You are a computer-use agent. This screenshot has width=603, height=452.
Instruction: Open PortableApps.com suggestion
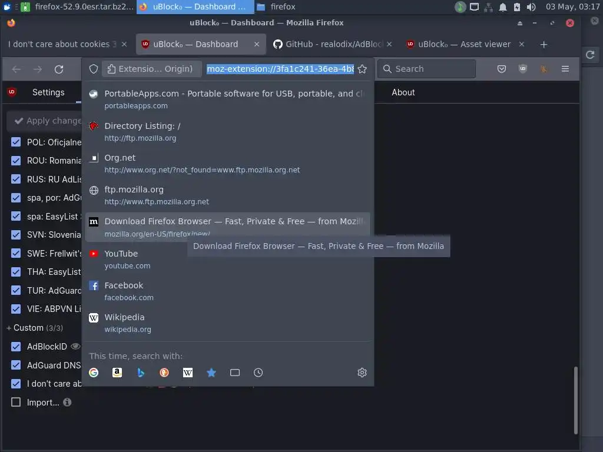tap(228, 99)
